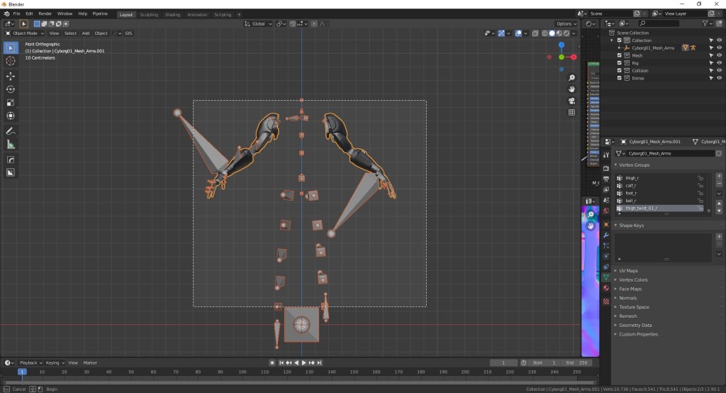Toggle camera view with the camera icon
726x393 pixels.
click(571, 100)
